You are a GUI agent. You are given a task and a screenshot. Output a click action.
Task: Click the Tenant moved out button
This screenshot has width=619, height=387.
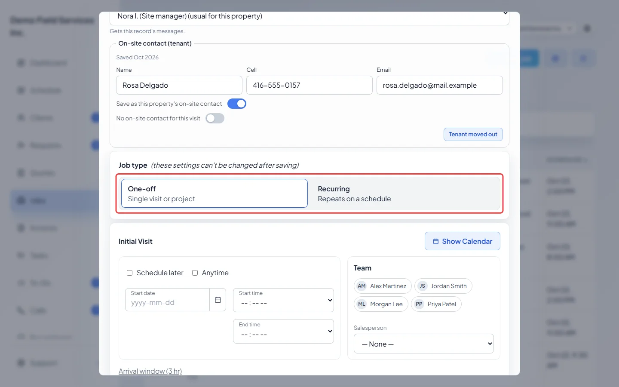click(x=473, y=134)
